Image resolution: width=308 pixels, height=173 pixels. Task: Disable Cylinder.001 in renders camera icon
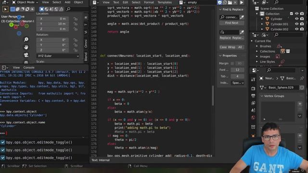[302, 24]
